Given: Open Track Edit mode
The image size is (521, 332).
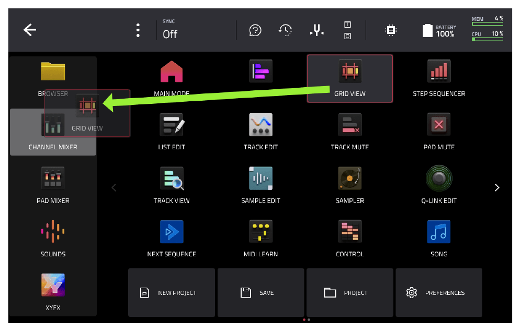Looking at the screenshot, I should [x=261, y=132].
